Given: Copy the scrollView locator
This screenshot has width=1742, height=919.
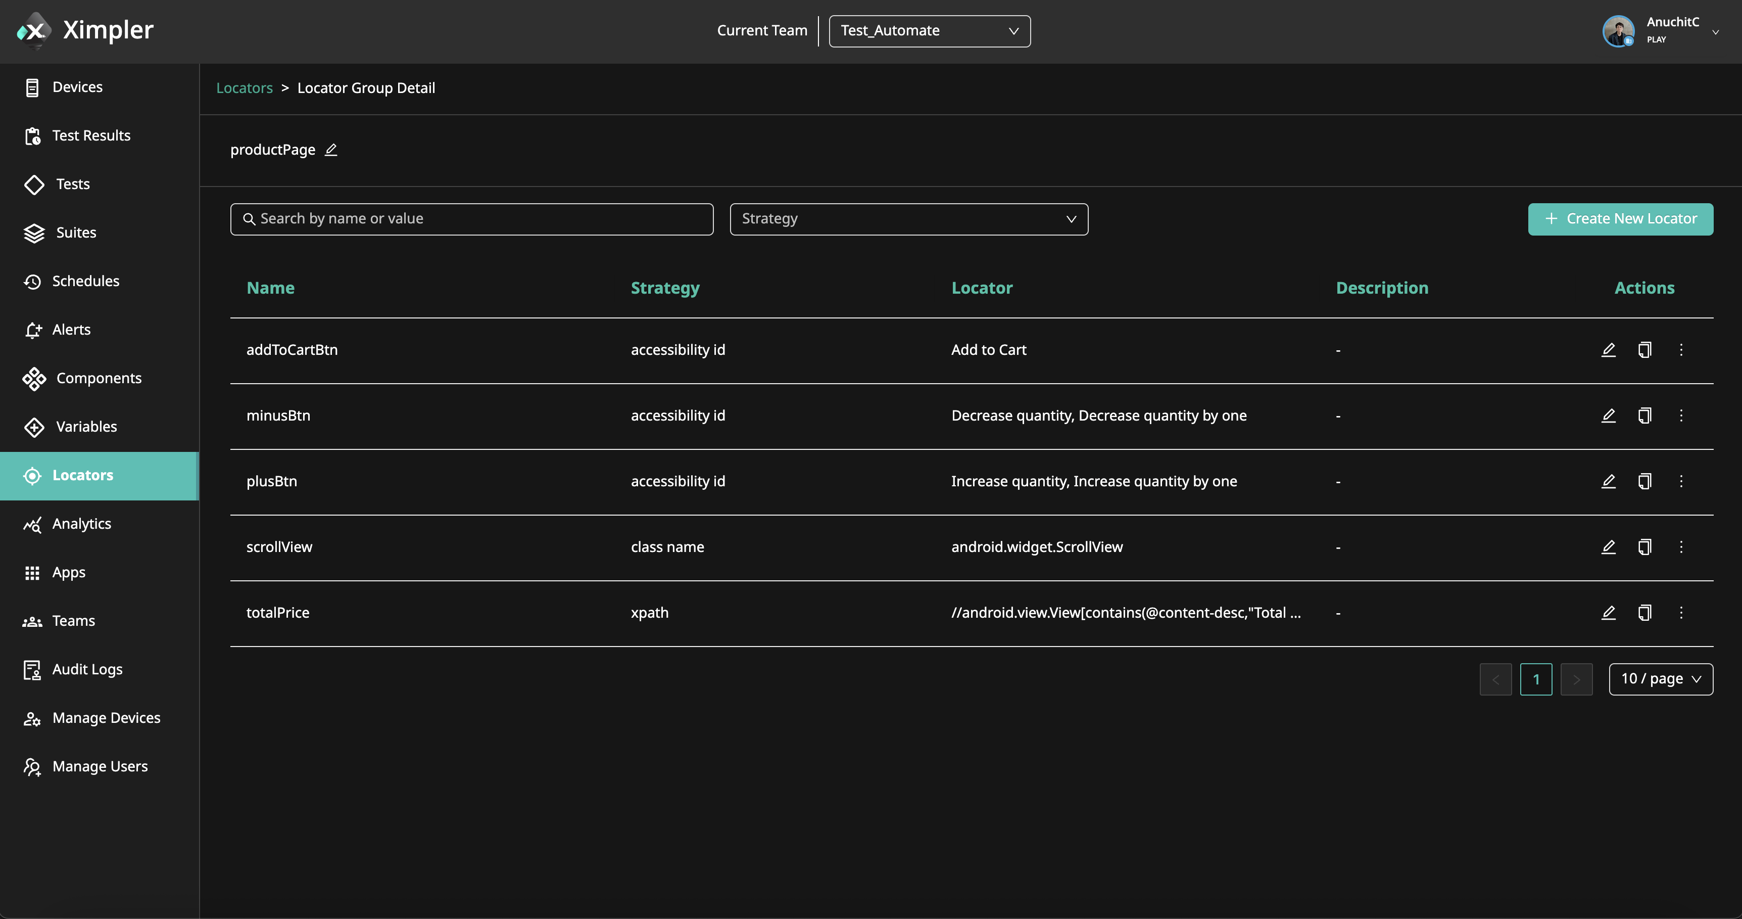Looking at the screenshot, I should [1644, 547].
